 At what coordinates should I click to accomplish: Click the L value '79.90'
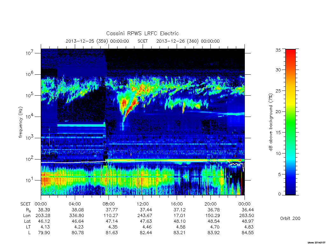44,233
